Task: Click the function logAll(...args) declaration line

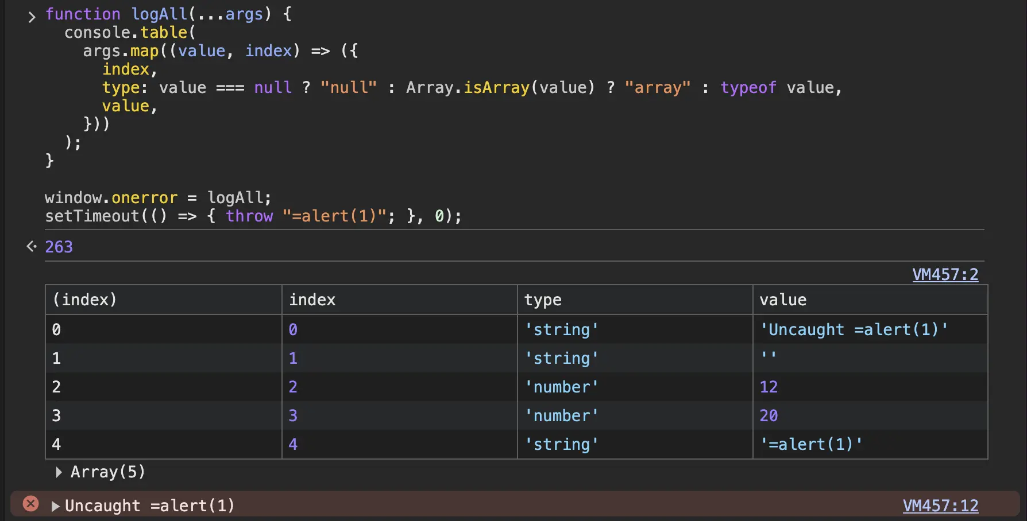Action: pyautogui.click(x=168, y=14)
